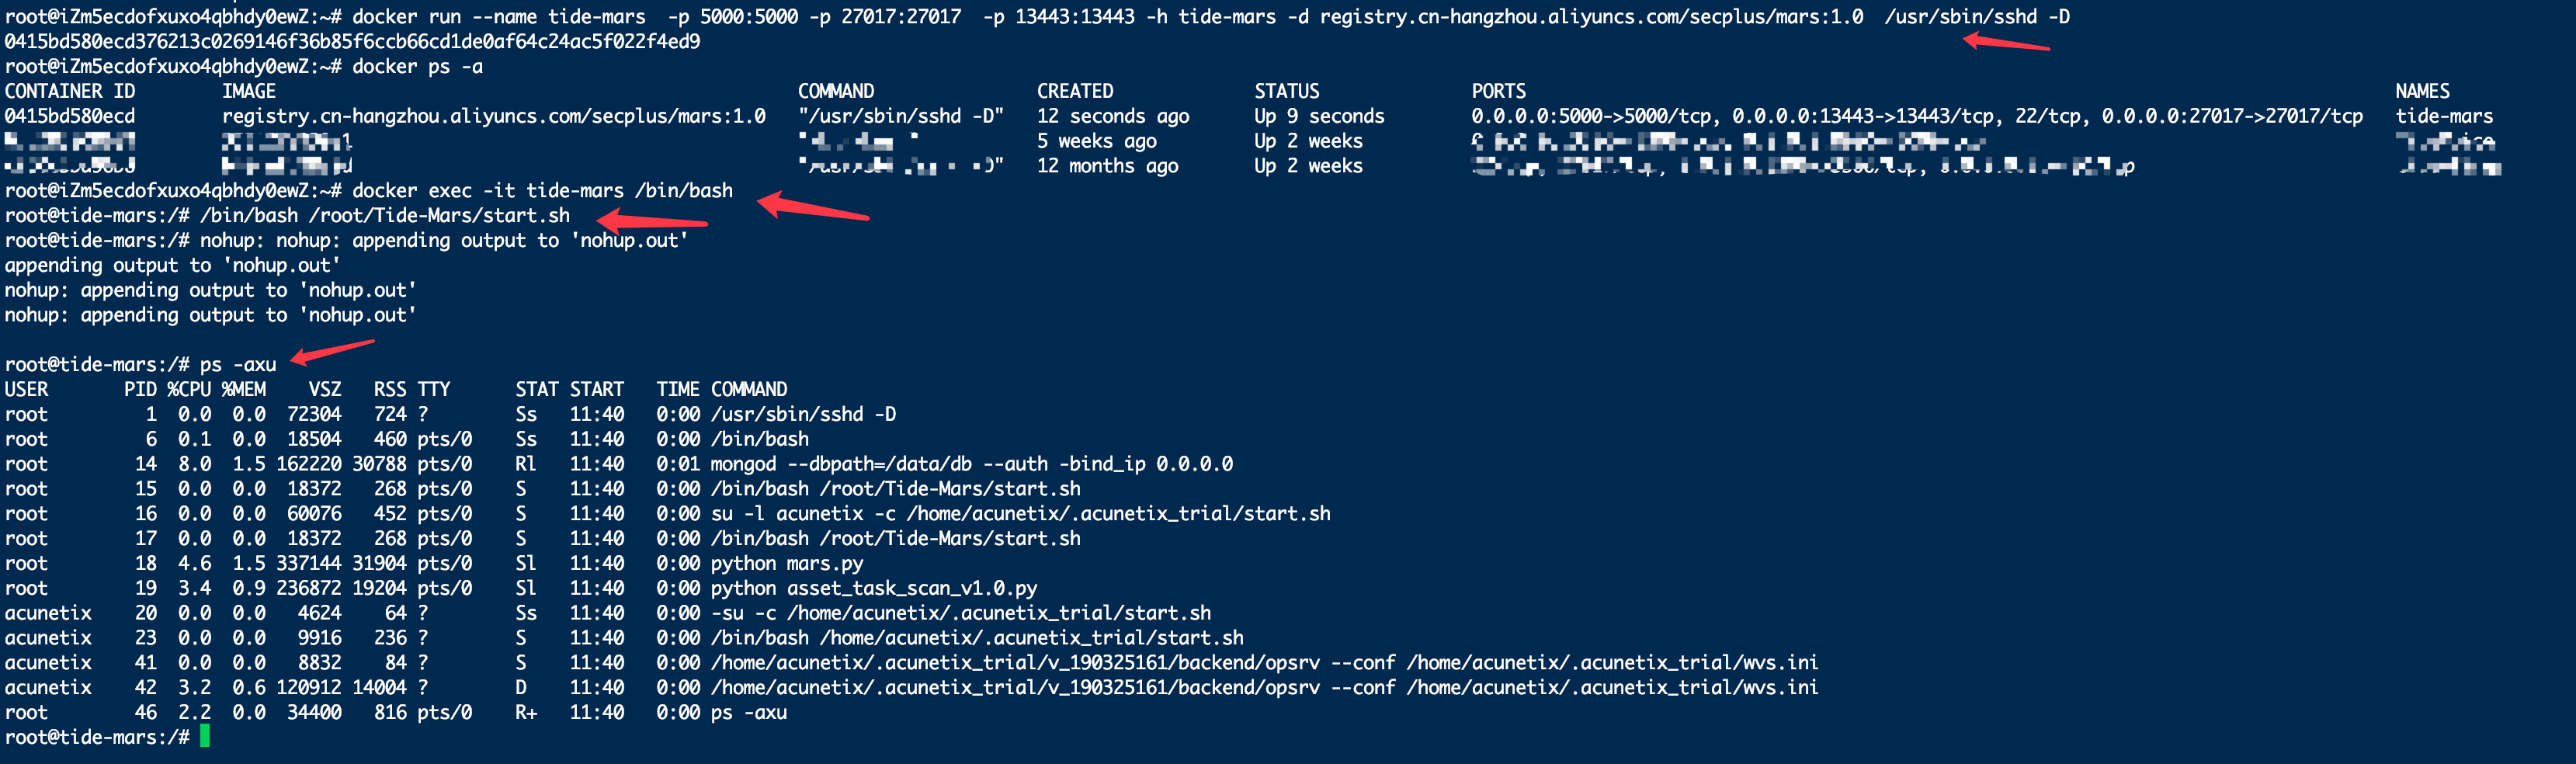Click the 'Up 9 seconds' status text
The image size is (2576, 764).
coord(1319,116)
